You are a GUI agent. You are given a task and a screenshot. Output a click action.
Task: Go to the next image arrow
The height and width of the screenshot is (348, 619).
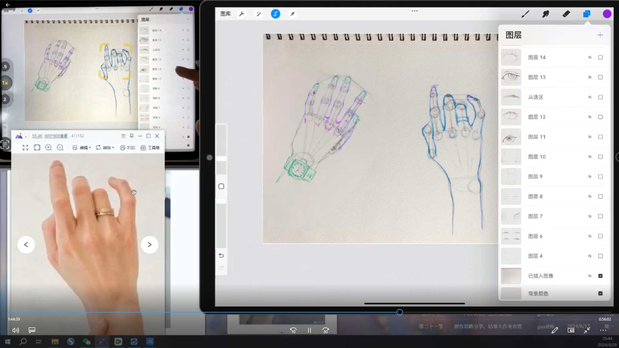point(149,245)
